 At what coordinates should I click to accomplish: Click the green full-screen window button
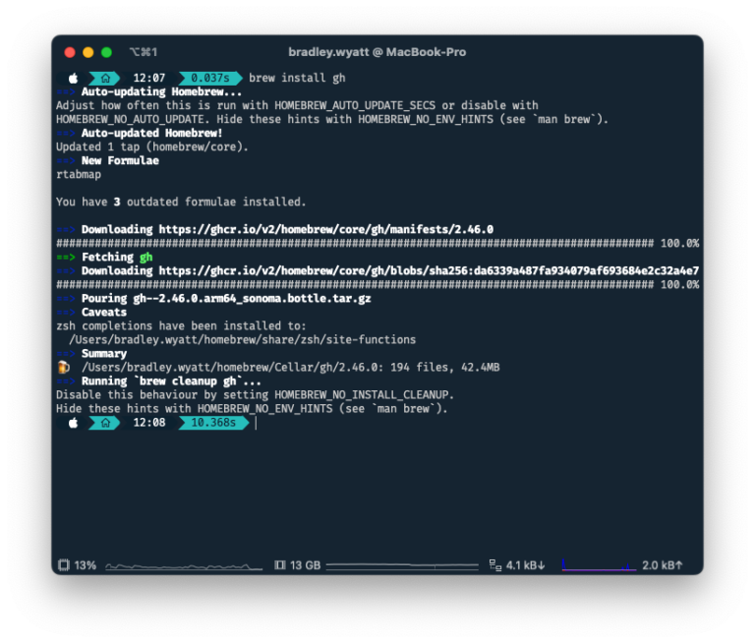coord(106,52)
